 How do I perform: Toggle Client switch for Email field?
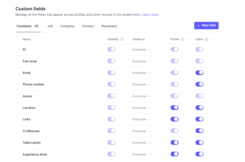[x=199, y=73]
